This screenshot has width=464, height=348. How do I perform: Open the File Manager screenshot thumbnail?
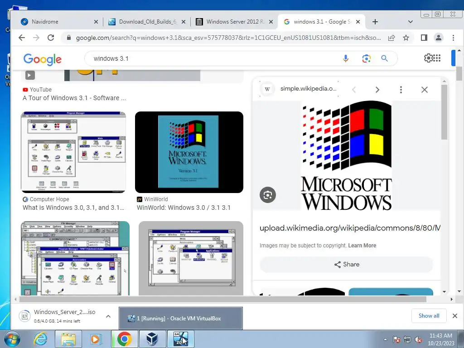pos(75,258)
